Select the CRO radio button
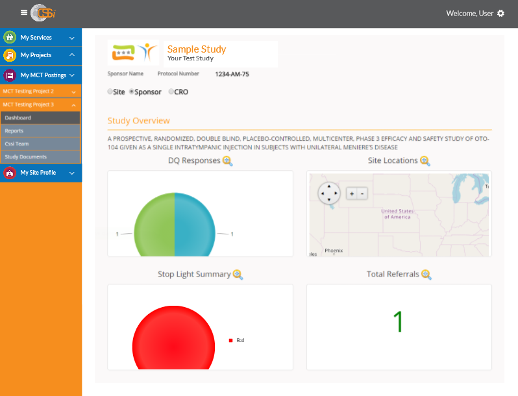The width and height of the screenshot is (518, 396). click(x=171, y=92)
